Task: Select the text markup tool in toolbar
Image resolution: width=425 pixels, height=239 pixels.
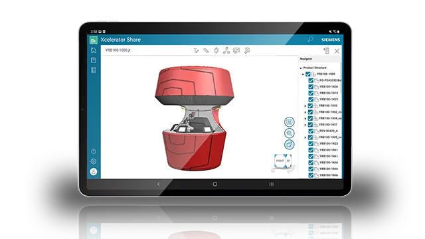Action: pos(196,50)
